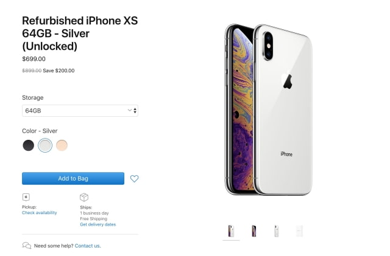Pick the Gold color swatch
The width and height of the screenshot is (390, 256).
[62, 145]
